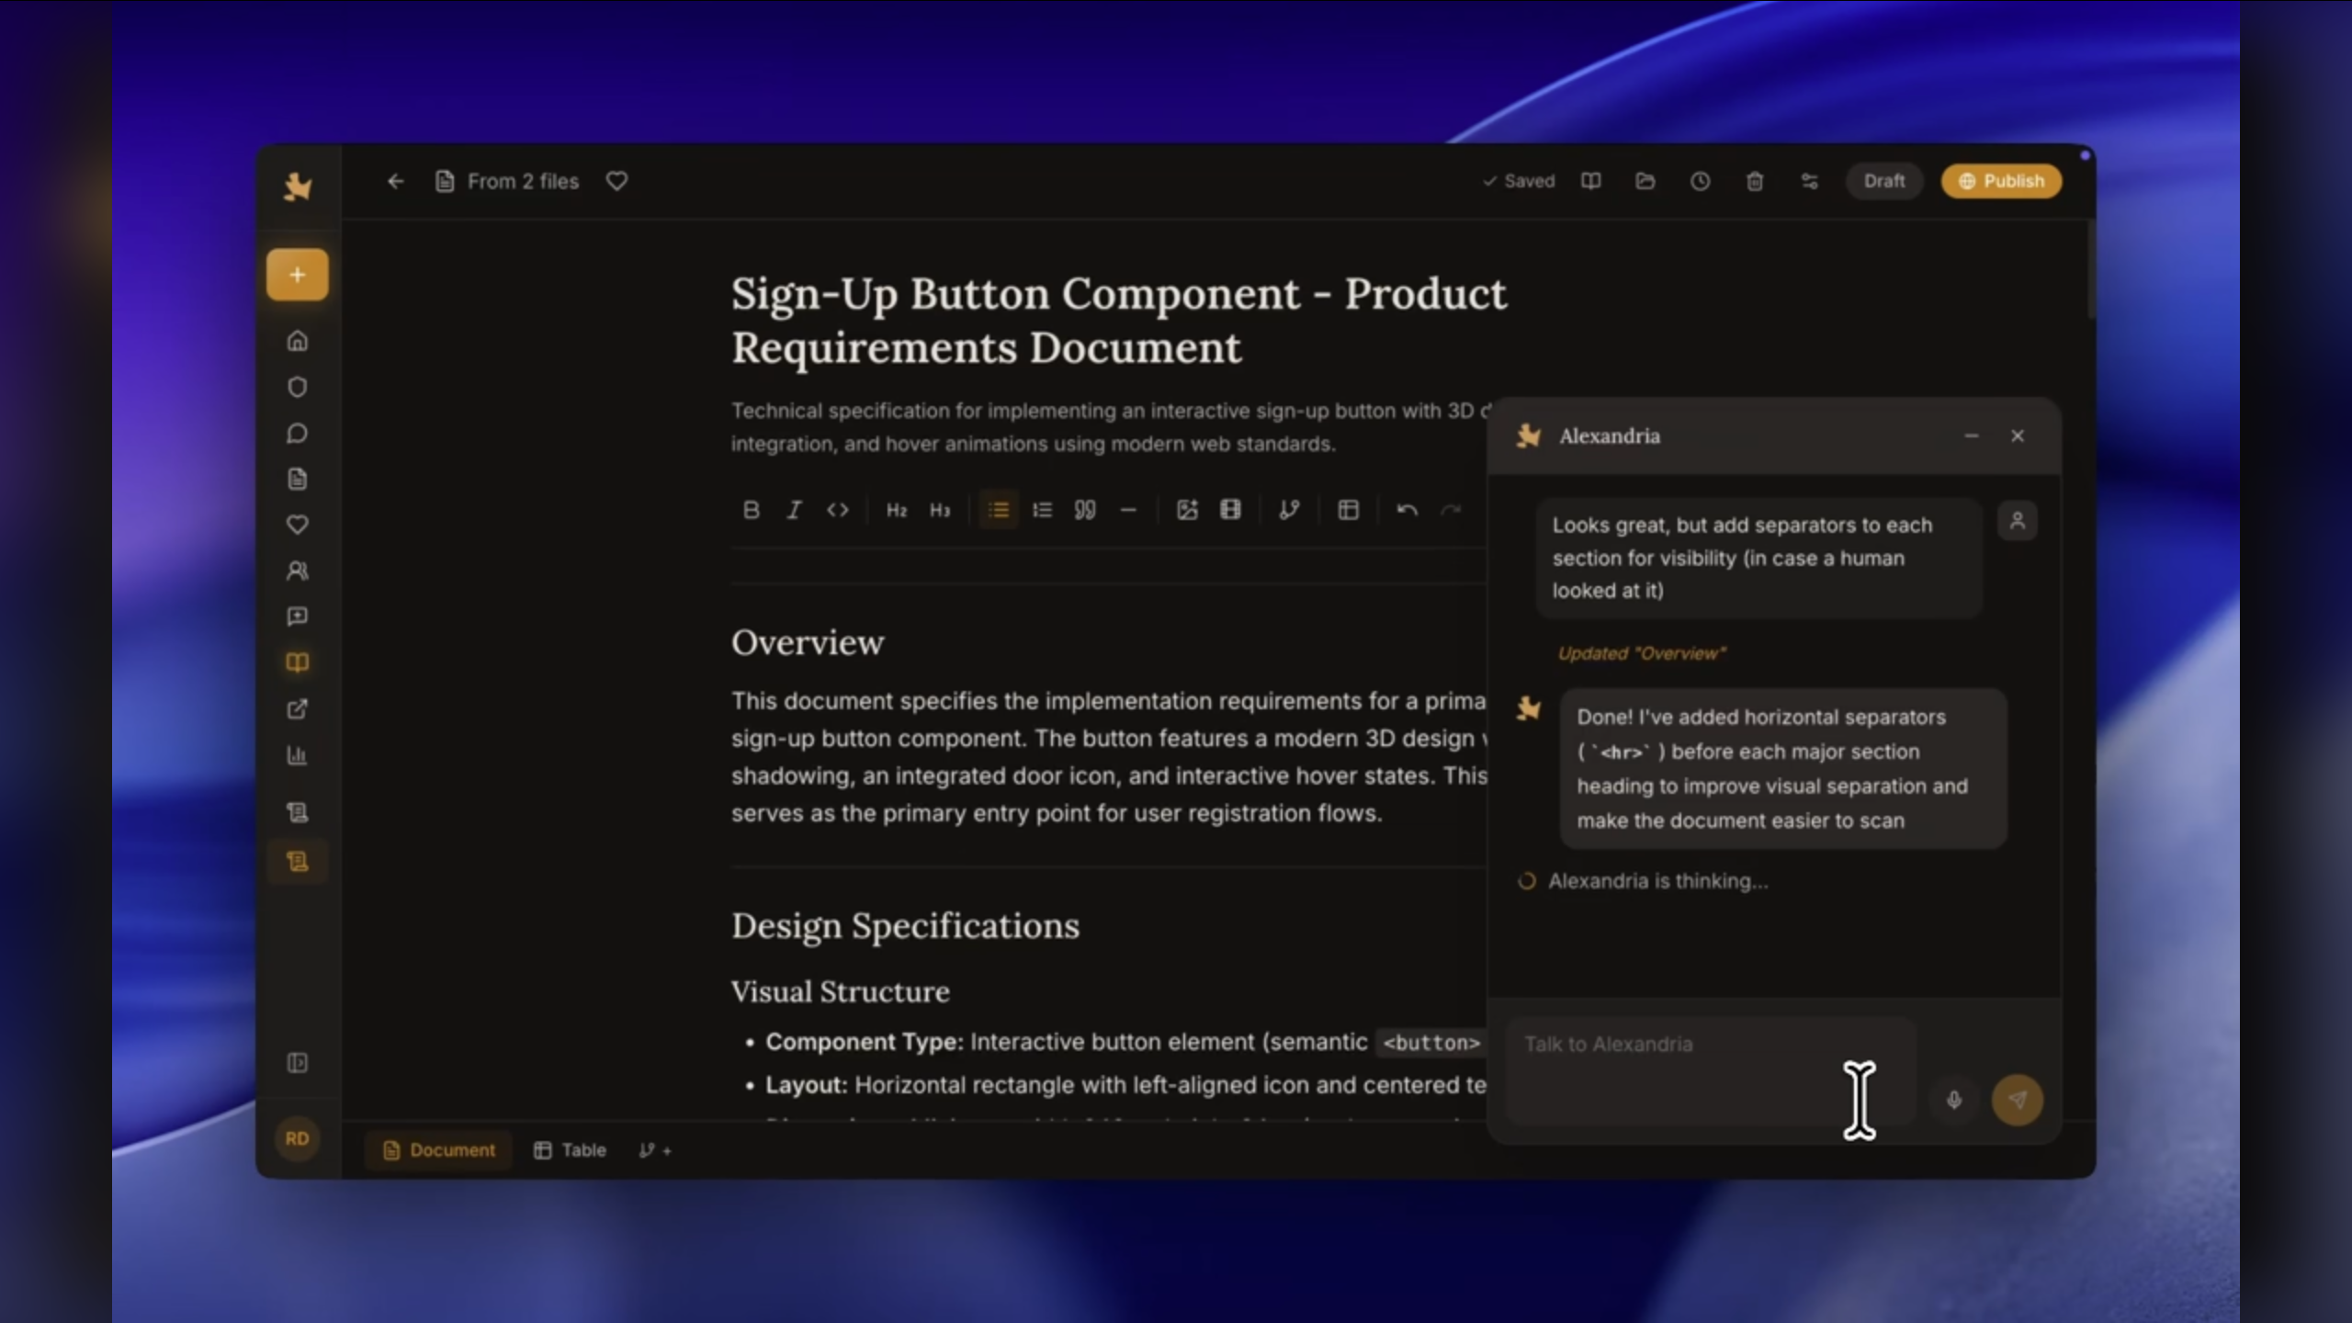
Task: Open the analytics bar chart sidebar icon
Action: (297, 754)
